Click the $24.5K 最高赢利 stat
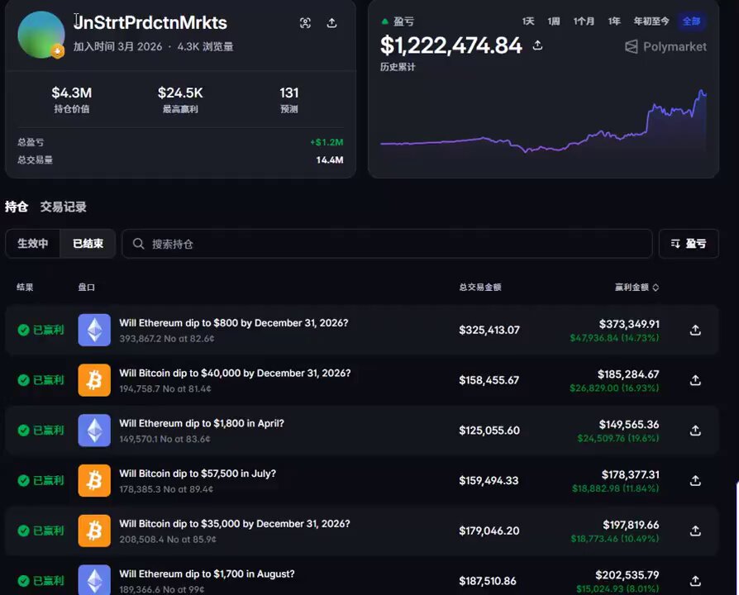Image resolution: width=739 pixels, height=595 pixels. tap(180, 100)
